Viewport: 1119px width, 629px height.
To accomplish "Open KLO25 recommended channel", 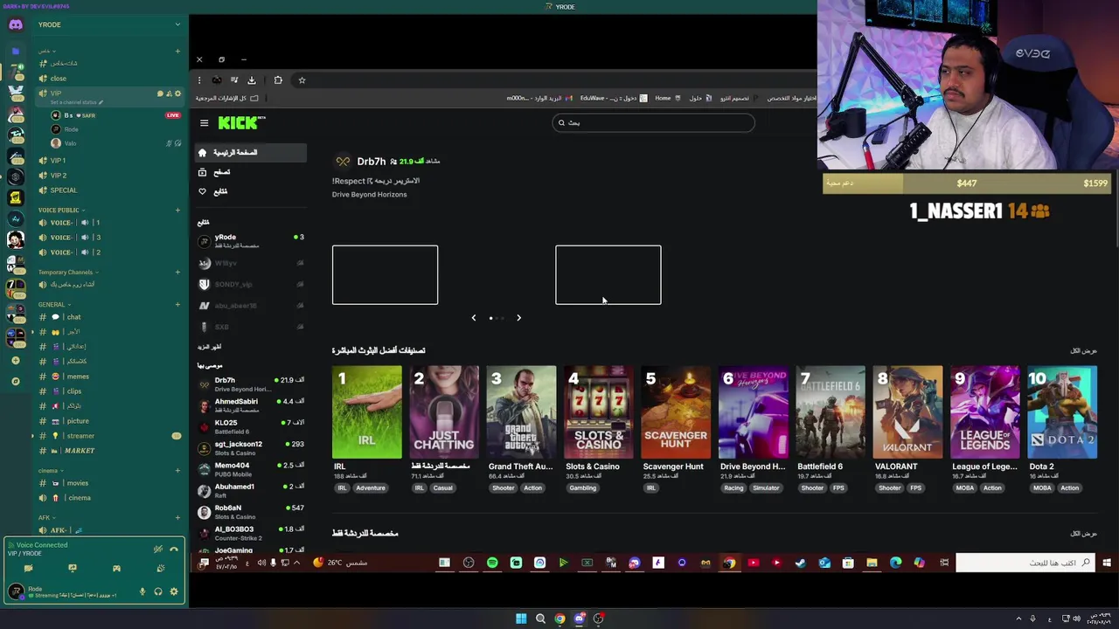I will pyautogui.click(x=251, y=426).
